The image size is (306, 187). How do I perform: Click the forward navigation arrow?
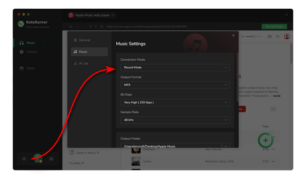tap(84, 27)
